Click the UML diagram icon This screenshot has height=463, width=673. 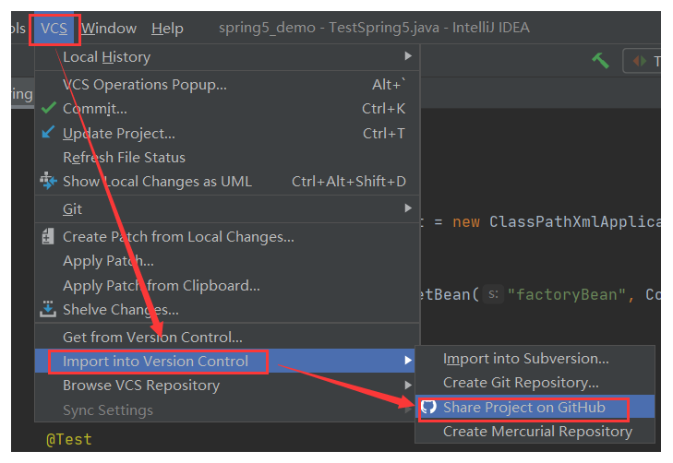pos(48,181)
